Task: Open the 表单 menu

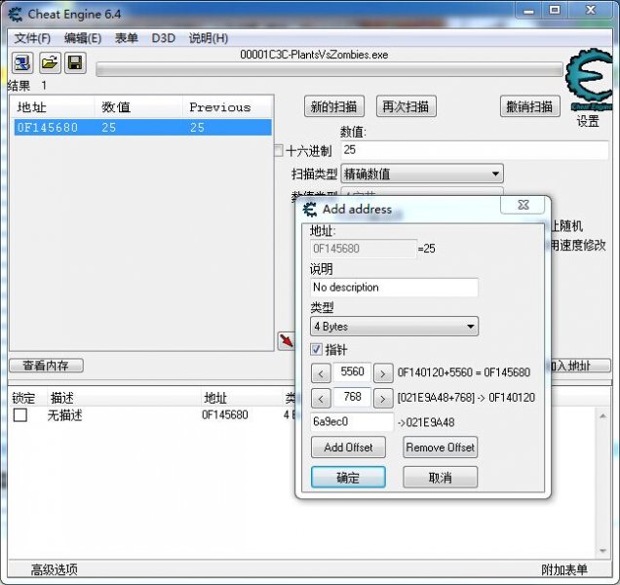Action: (127, 38)
